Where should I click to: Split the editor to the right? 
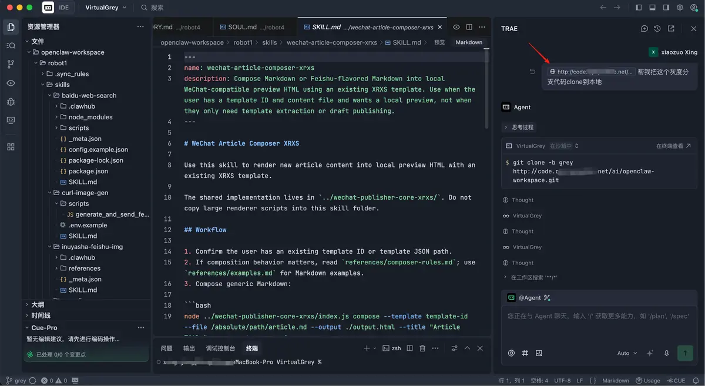[469, 27]
